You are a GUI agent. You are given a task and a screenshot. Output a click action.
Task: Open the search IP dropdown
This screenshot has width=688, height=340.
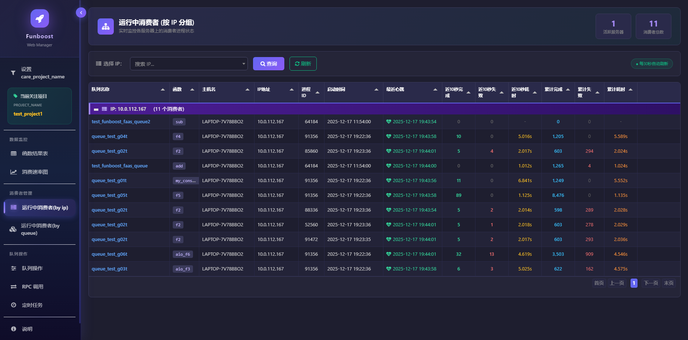click(189, 64)
